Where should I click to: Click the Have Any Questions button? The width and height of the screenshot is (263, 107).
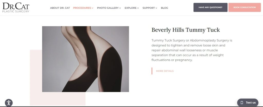coord(211,7)
